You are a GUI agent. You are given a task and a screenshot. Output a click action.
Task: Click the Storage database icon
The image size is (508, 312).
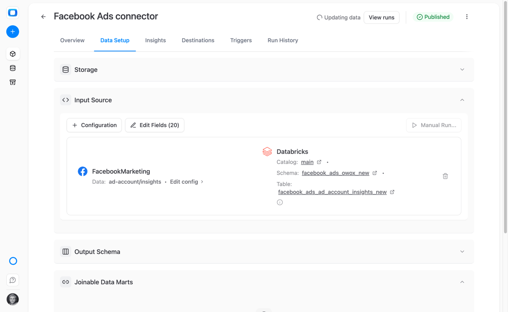tap(65, 69)
